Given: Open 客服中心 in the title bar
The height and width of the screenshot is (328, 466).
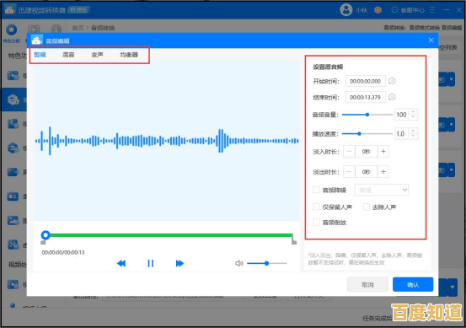Looking at the screenshot, I should [408, 10].
